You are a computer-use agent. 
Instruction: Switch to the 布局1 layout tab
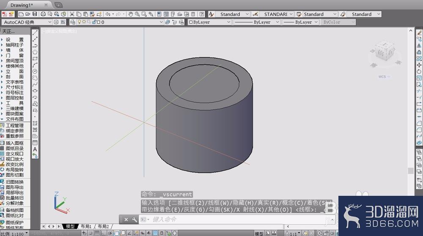click(x=86, y=226)
